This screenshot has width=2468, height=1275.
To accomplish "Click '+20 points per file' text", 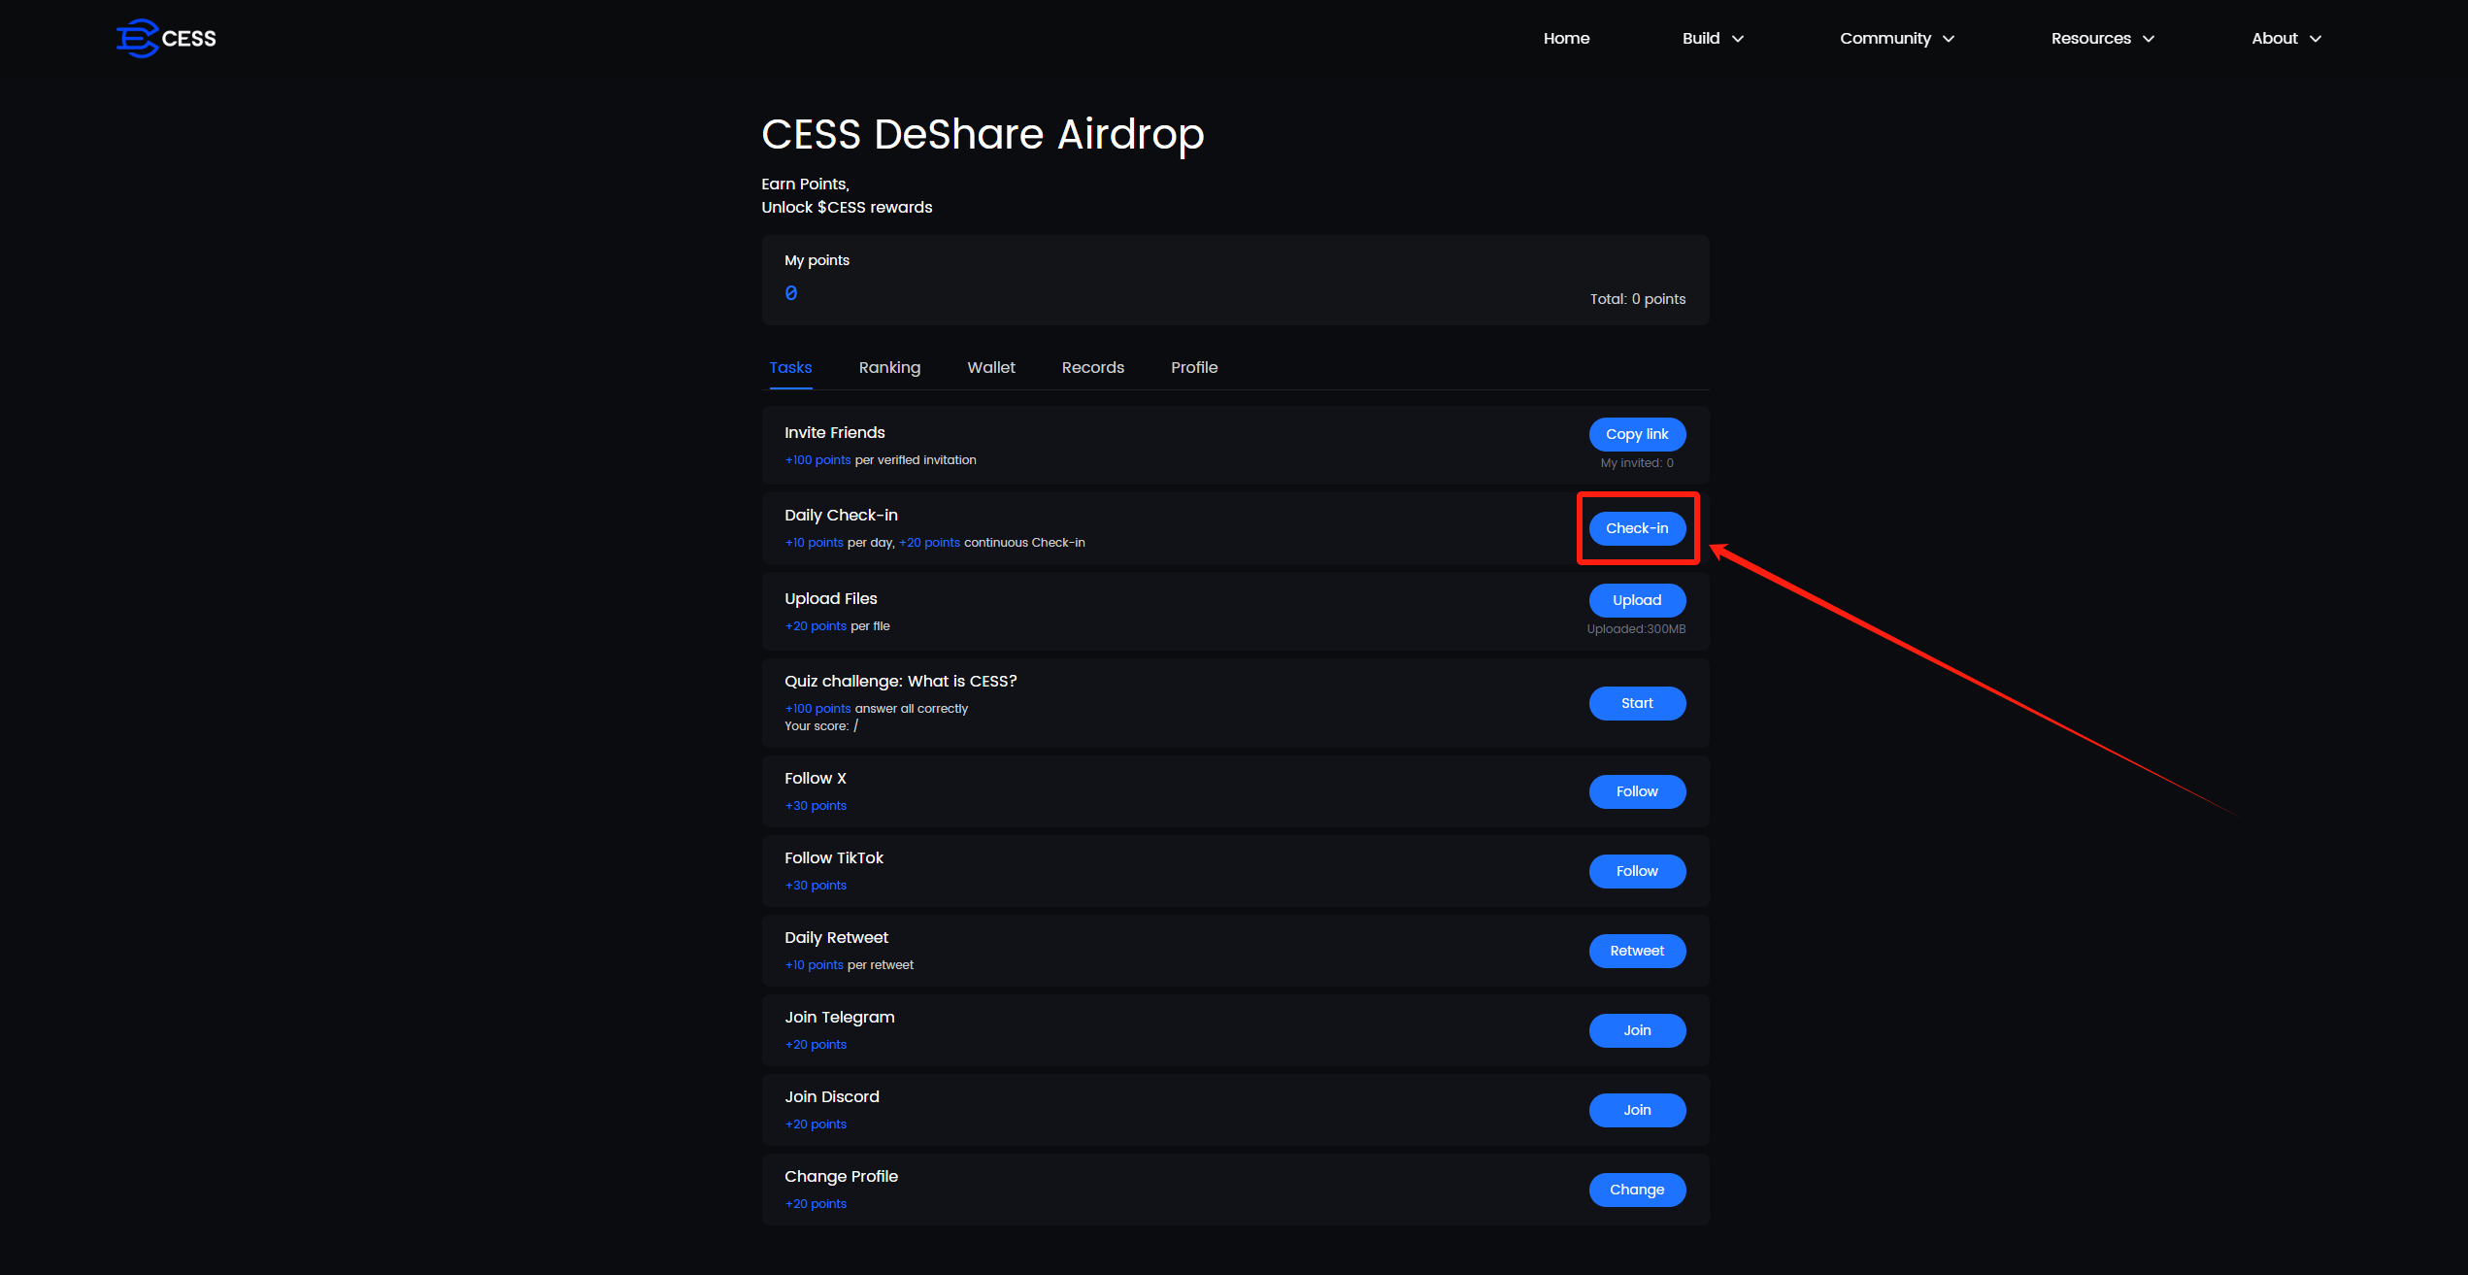I will coord(837,626).
